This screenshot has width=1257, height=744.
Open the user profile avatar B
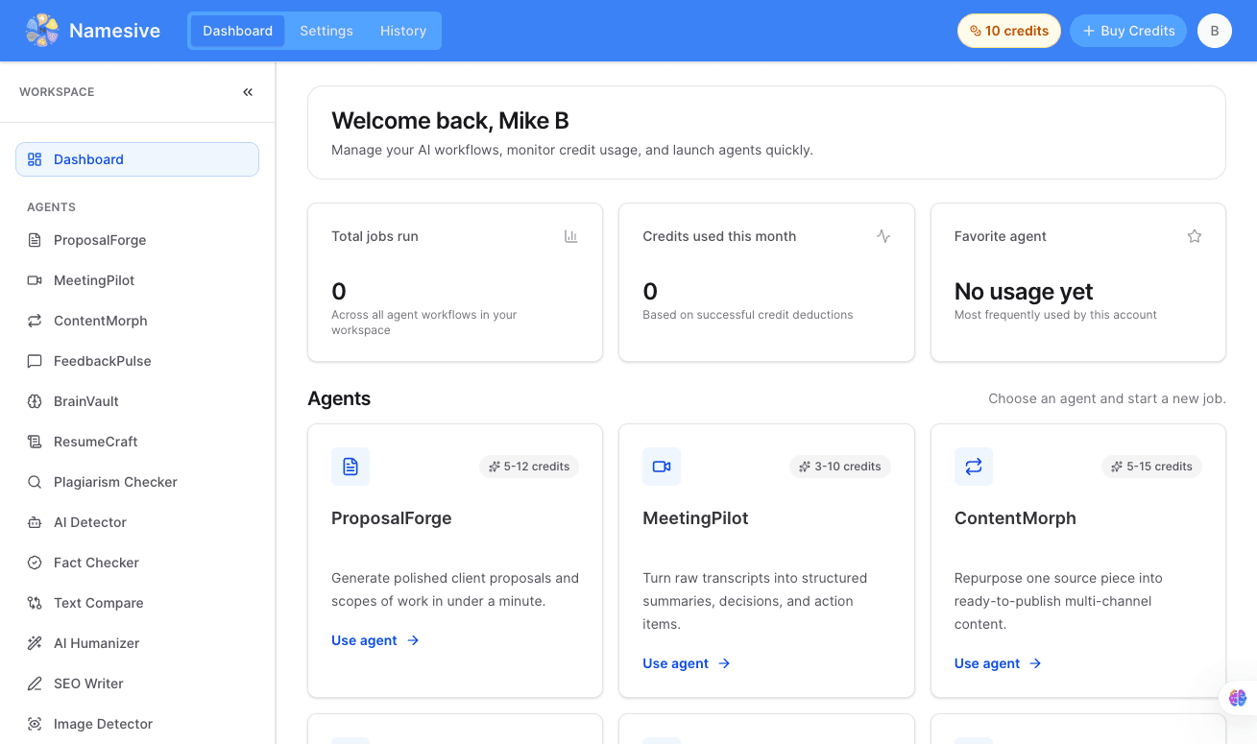point(1214,31)
